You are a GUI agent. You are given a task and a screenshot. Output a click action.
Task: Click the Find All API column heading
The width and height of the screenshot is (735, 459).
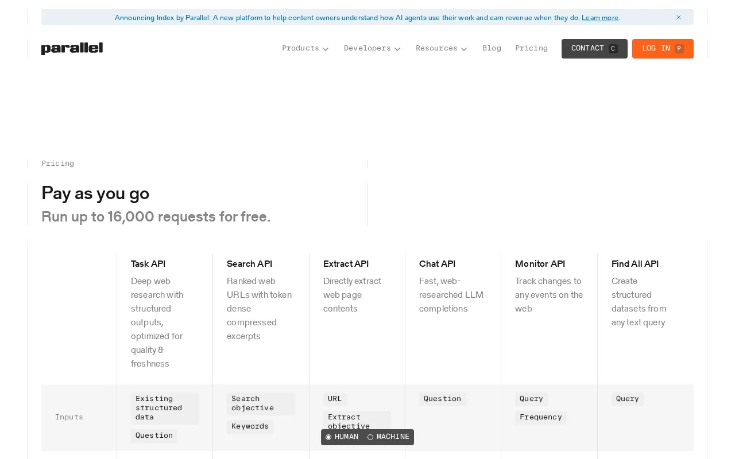click(635, 264)
